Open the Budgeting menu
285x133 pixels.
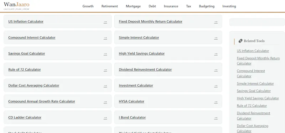coord(207,6)
